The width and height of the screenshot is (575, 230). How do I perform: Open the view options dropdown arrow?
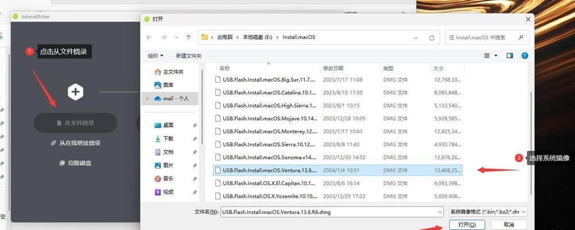(496, 56)
